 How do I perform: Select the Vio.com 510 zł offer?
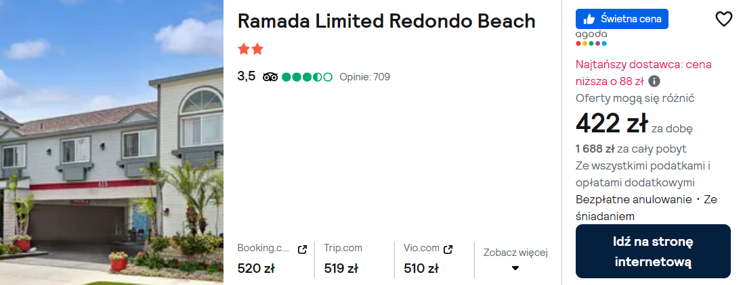[x=421, y=268]
